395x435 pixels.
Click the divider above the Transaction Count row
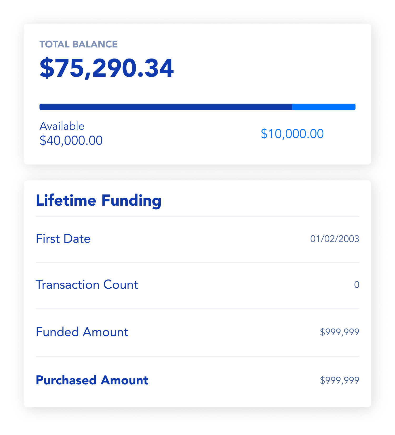click(x=197, y=262)
